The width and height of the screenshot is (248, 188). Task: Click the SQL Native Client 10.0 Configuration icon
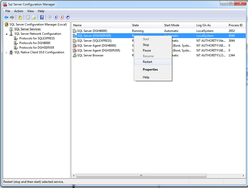11,52
